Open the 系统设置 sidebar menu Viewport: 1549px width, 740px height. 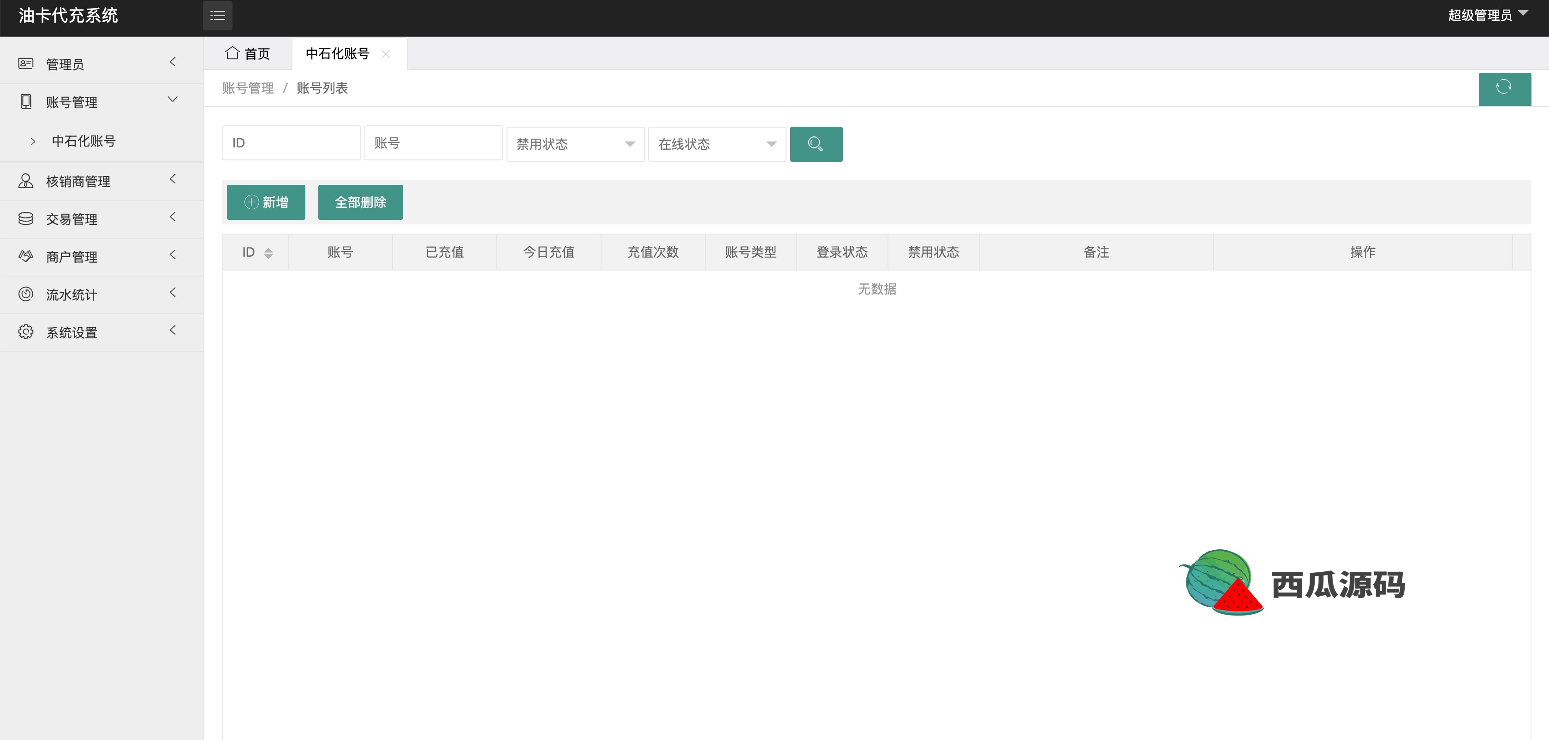click(x=101, y=332)
